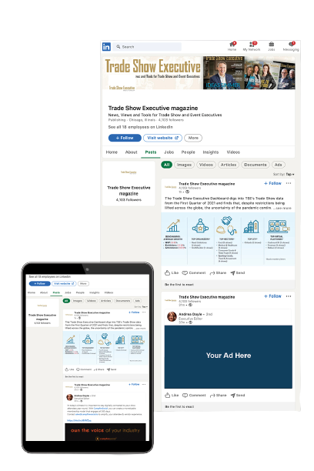Select the All filter chip on the main page

pyautogui.click(x=167, y=165)
